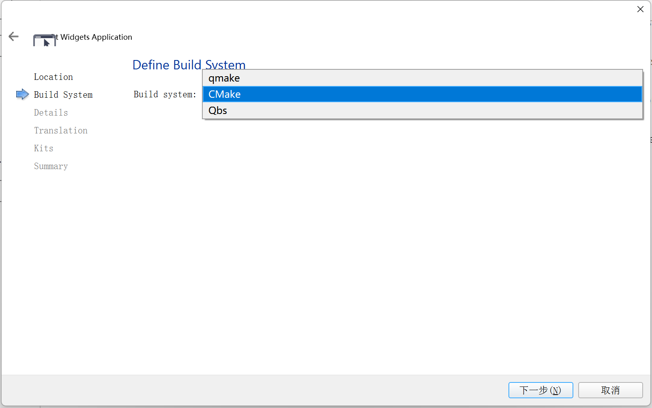Click the 下一步(N) next button
The image size is (652, 408).
540,390
